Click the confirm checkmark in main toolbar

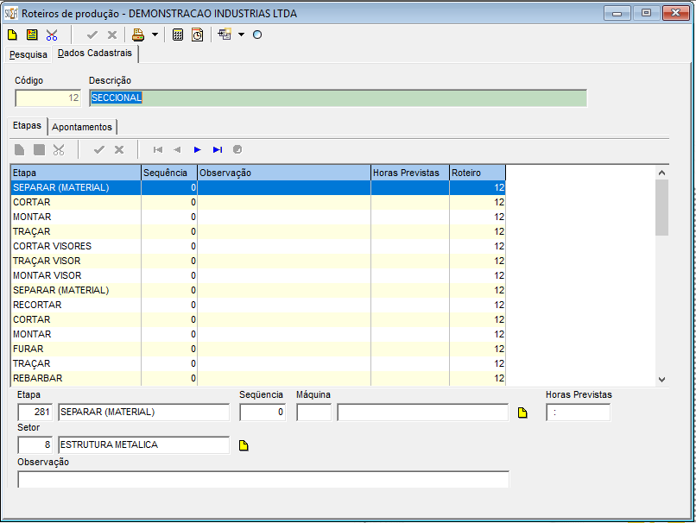(x=92, y=35)
